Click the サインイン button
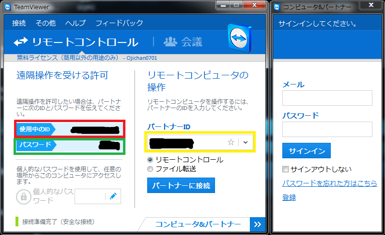 coord(307,151)
